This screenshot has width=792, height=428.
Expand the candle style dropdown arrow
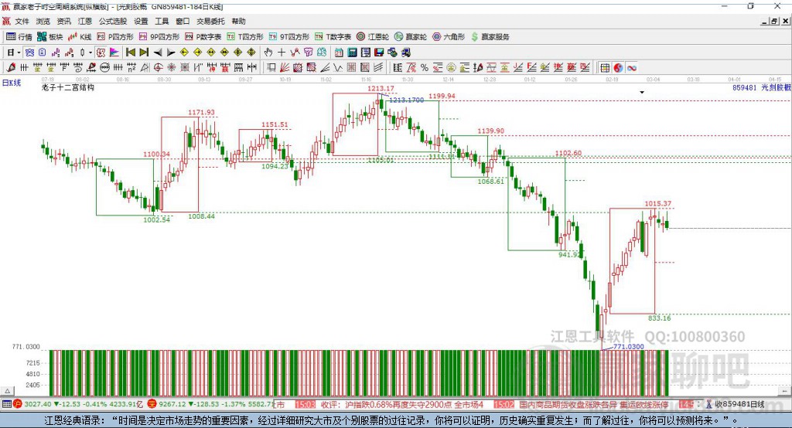pyautogui.click(x=90, y=53)
